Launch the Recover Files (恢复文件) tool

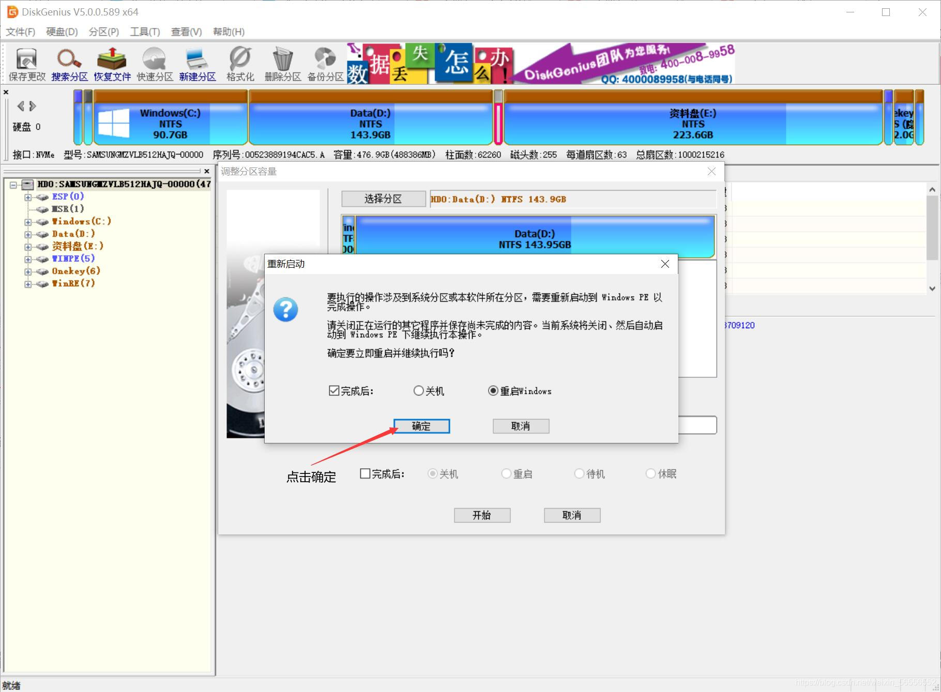[x=112, y=65]
